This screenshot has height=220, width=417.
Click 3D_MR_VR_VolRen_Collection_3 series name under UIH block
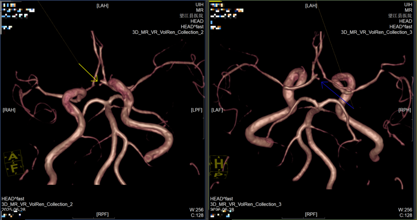376,32
